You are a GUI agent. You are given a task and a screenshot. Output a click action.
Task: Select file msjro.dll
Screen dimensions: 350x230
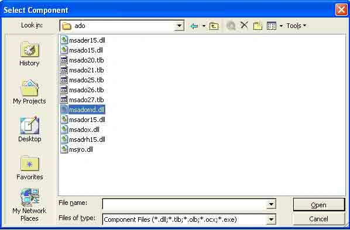point(77,149)
